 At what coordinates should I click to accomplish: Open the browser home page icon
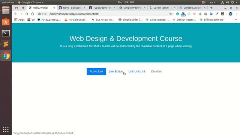pyautogui.click(x=33, y=14)
